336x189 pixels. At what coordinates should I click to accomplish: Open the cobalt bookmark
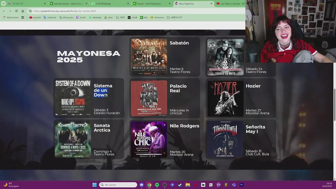(133, 17)
